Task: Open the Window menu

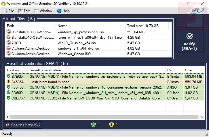Action: [43, 11]
